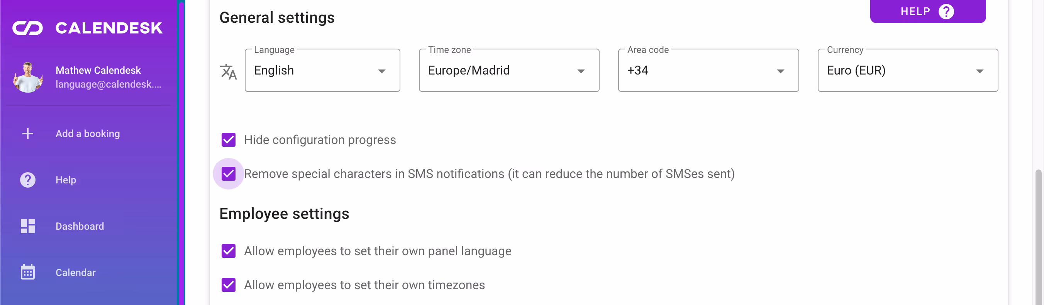Click the question mark icon beside Help
The width and height of the screenshot is (1044, 305).
coord(27,180)
